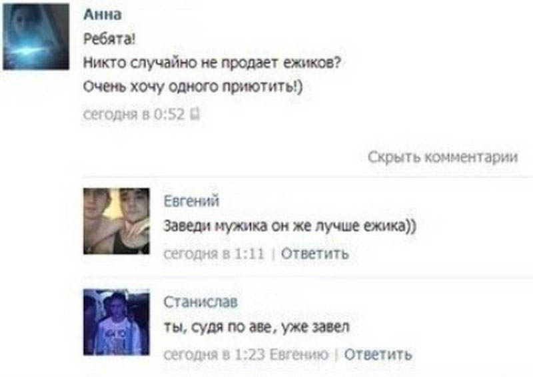Click the name Анна at the top

[103, 14]
